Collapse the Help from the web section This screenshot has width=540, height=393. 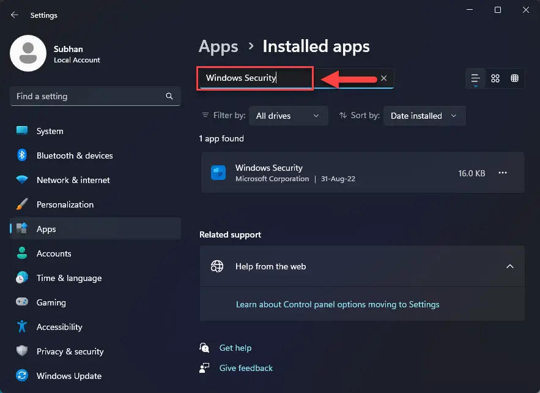tap(509, 266)
